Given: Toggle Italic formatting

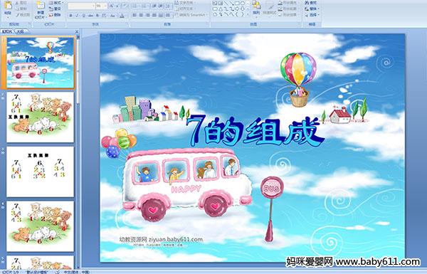Looking at the screenshot, I should [77, 16].
